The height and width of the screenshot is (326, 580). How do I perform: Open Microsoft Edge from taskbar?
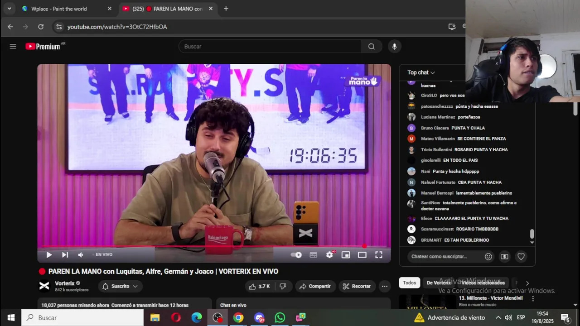click(197, 318)
